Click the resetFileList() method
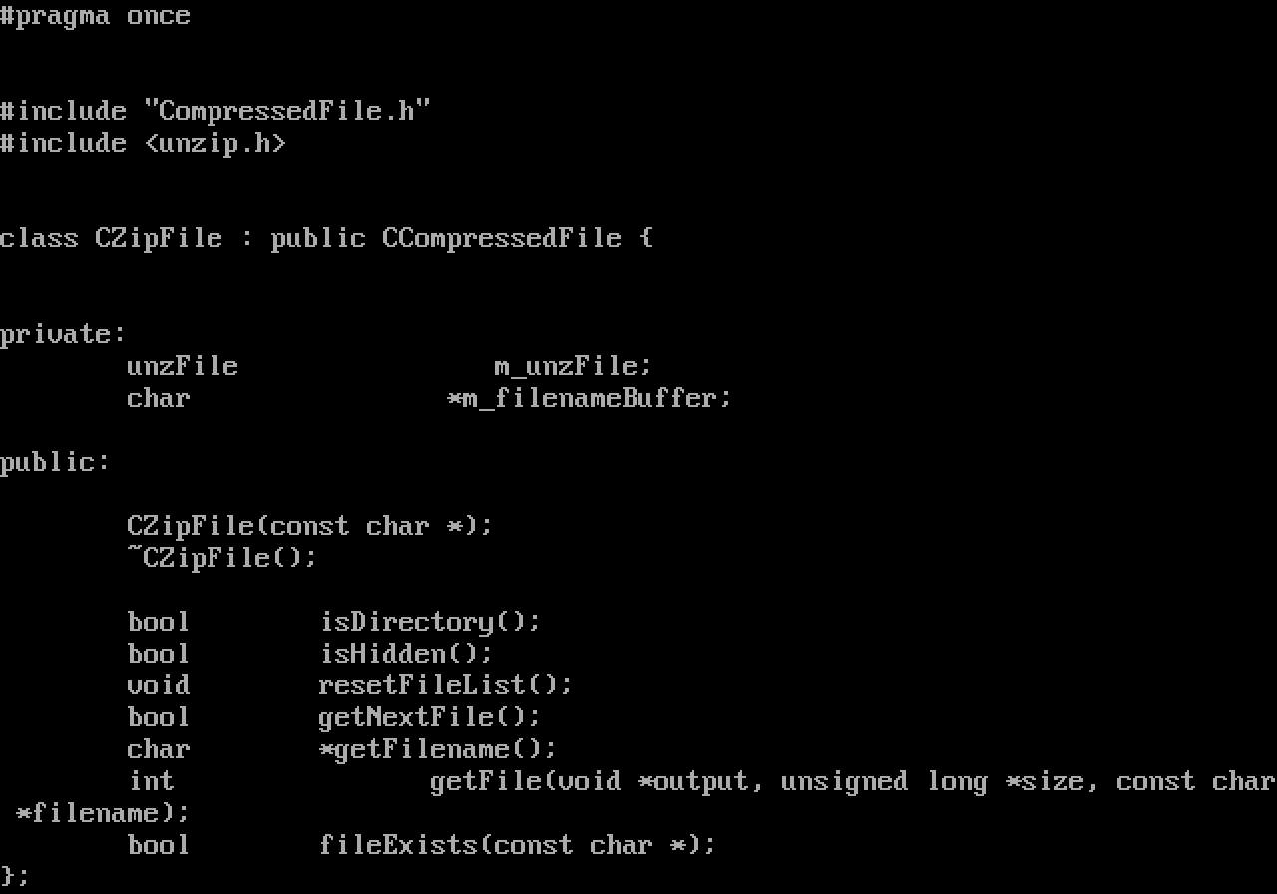The image size is (1277, 894). pyautogui.click(x=446, y=686)
